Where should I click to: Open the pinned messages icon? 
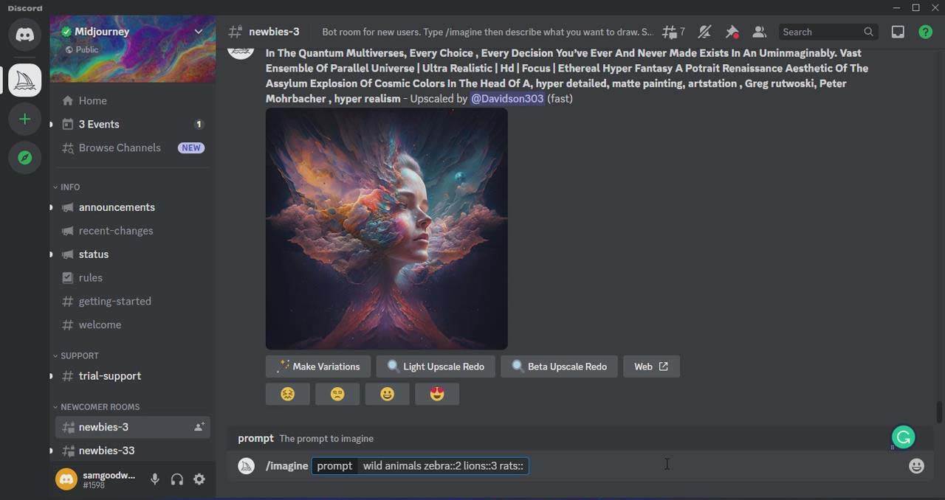tap(732, 32)
